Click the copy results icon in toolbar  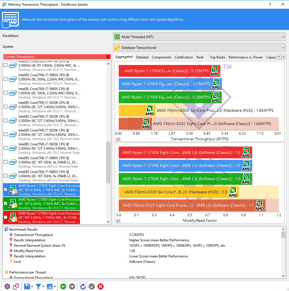tap(16, 286)
